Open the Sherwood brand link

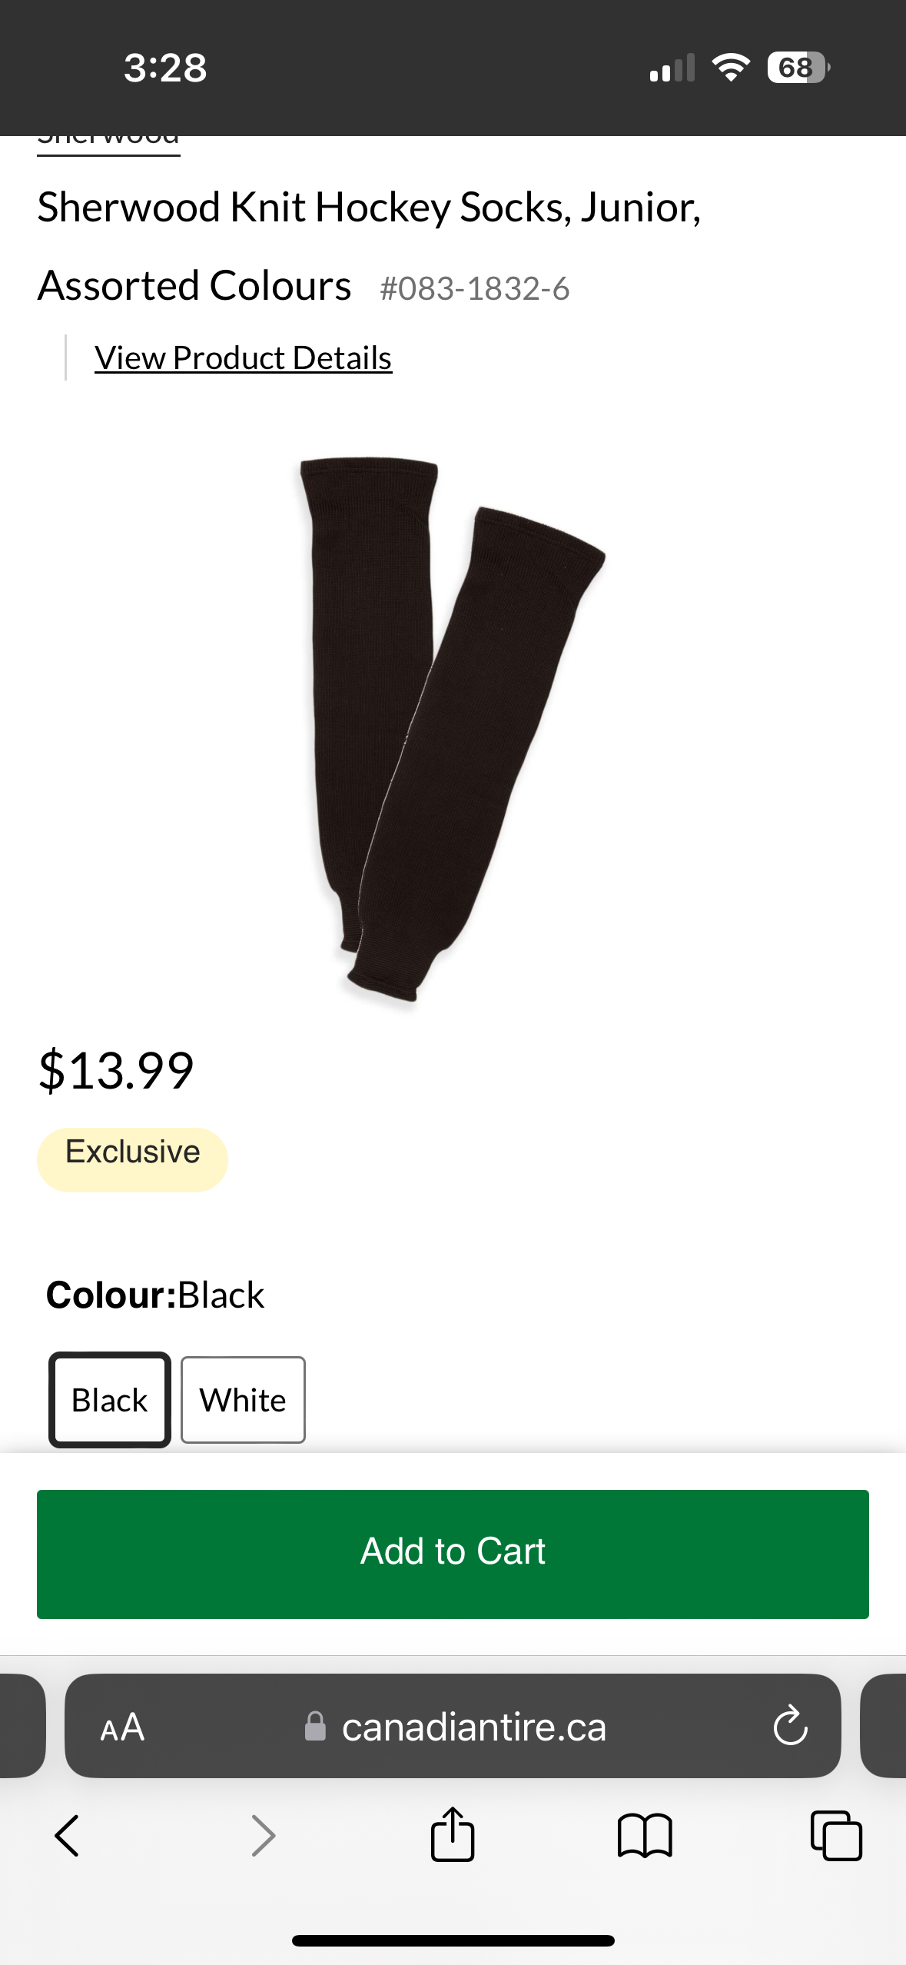[108, 143]
